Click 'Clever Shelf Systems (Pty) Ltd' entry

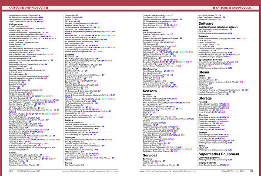coord(213,119)
